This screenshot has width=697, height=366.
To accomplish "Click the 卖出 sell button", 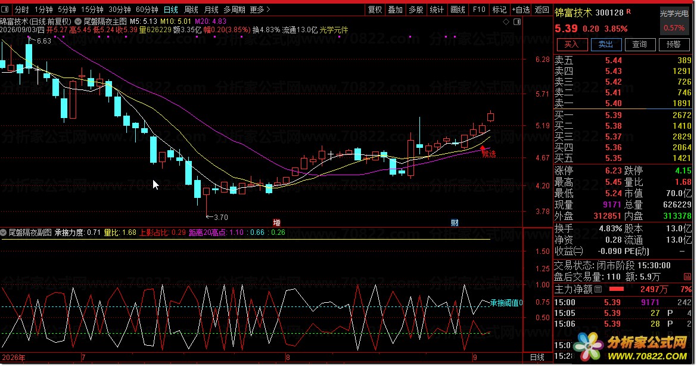I will 606,45.
